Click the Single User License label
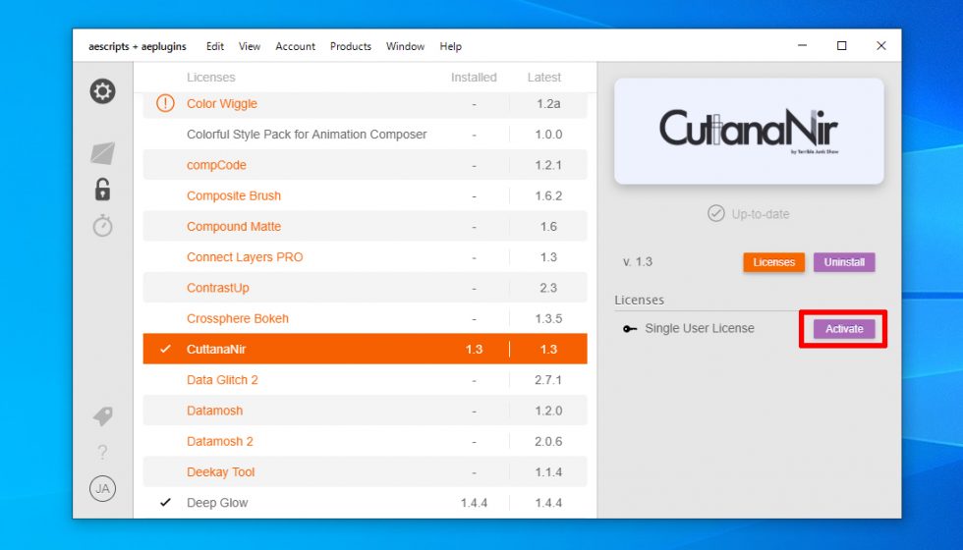The width and height of the screenshot is (963, 550). 700,328
